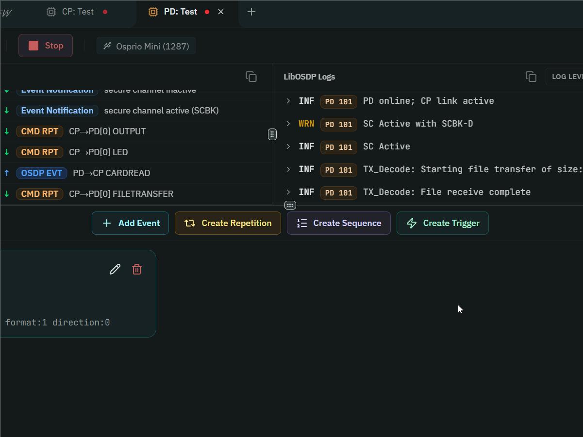This screenshot has width=583, height=437.
Task: Copy the event list with the left panel copy icon
Action: (x=251, y=77)
